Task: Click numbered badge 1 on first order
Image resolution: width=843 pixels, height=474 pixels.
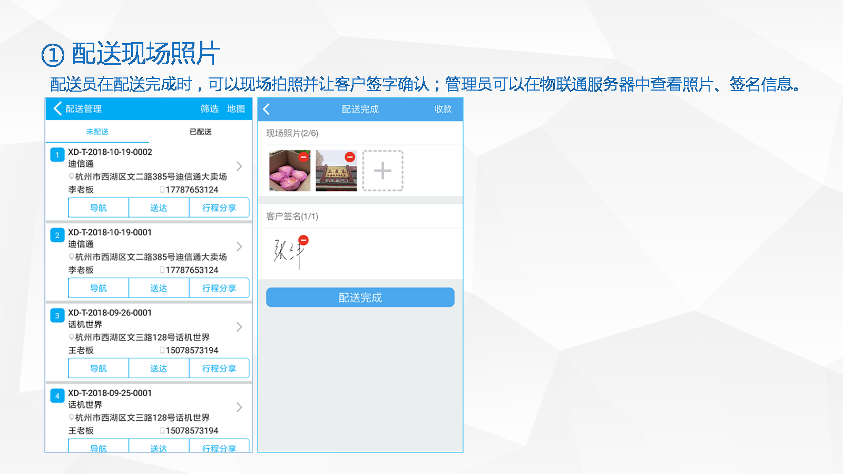Action: coord(57,155)
